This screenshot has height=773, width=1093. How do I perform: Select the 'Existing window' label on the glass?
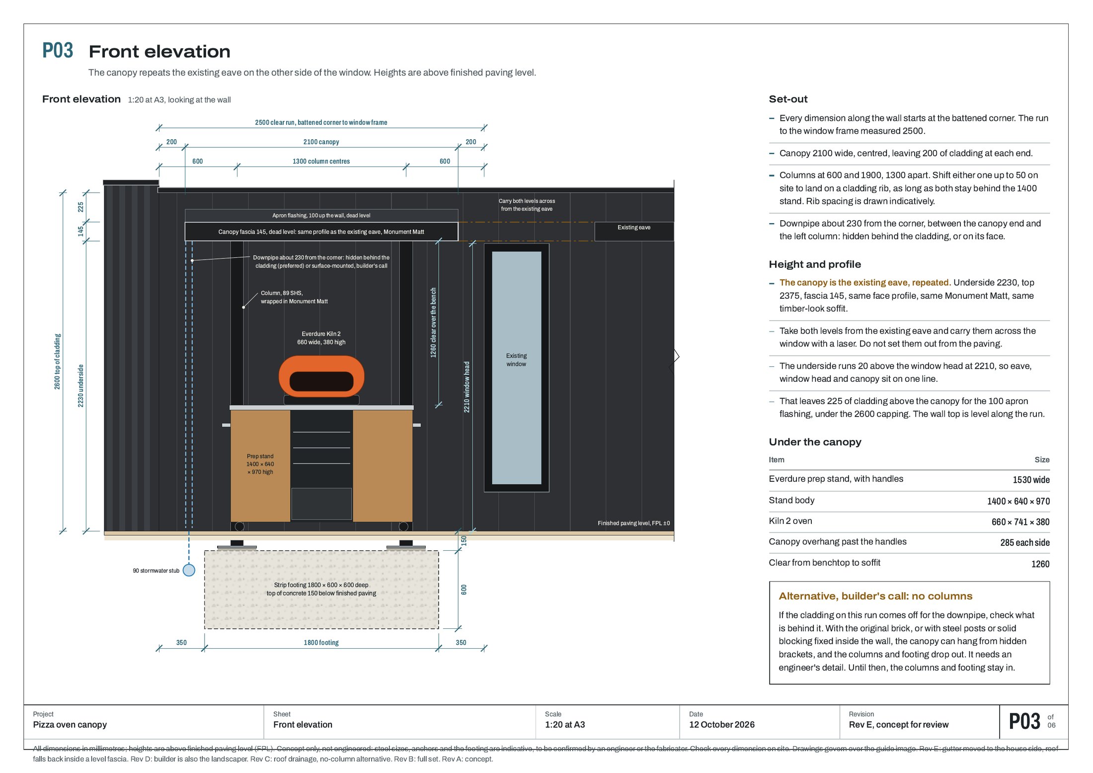click(x=516, y=360)
